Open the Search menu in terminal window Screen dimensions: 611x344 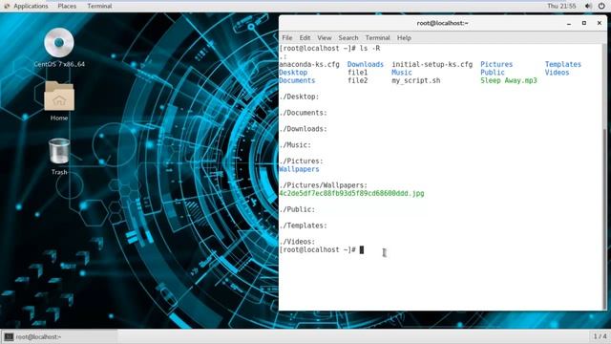(348, 38)
